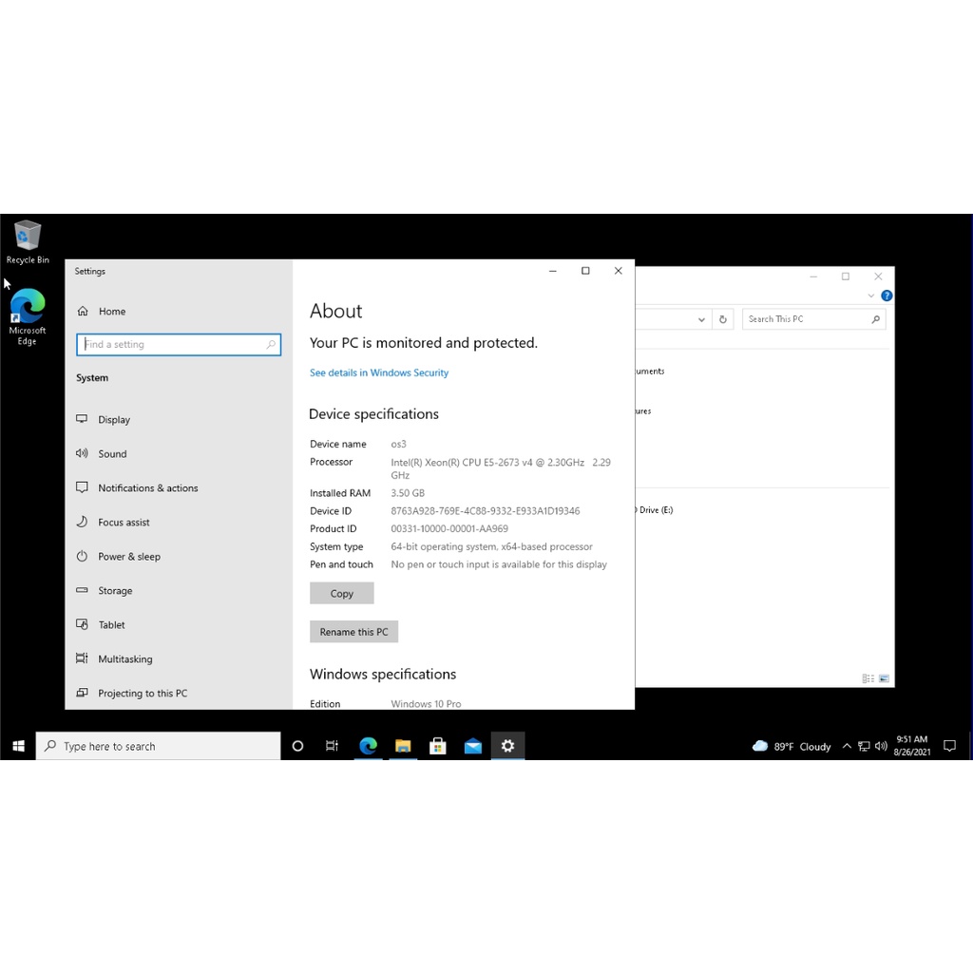The image size is (973, 973).
Task: Open the Action Center notifications icon
Action: 949,746
